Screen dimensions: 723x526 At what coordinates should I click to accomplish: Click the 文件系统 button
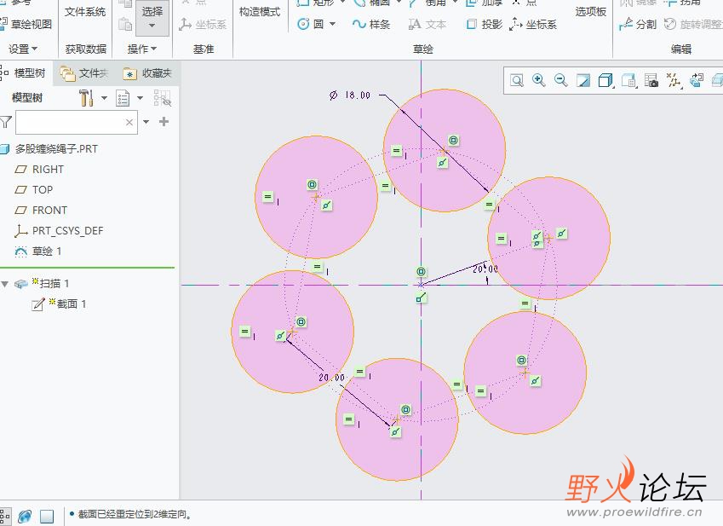(x=85, y=12)
